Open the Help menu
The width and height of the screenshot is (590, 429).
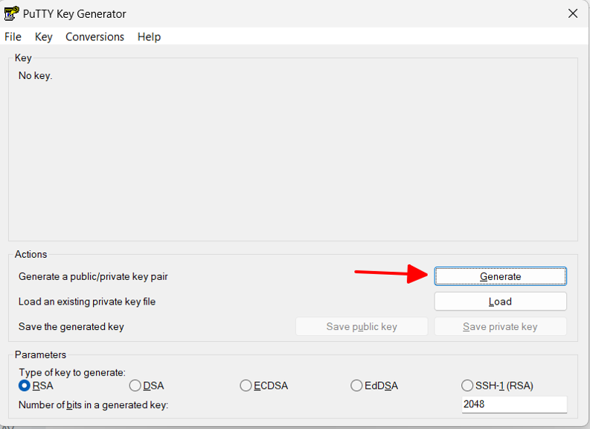pyautogui.click(x=149, y=36)
